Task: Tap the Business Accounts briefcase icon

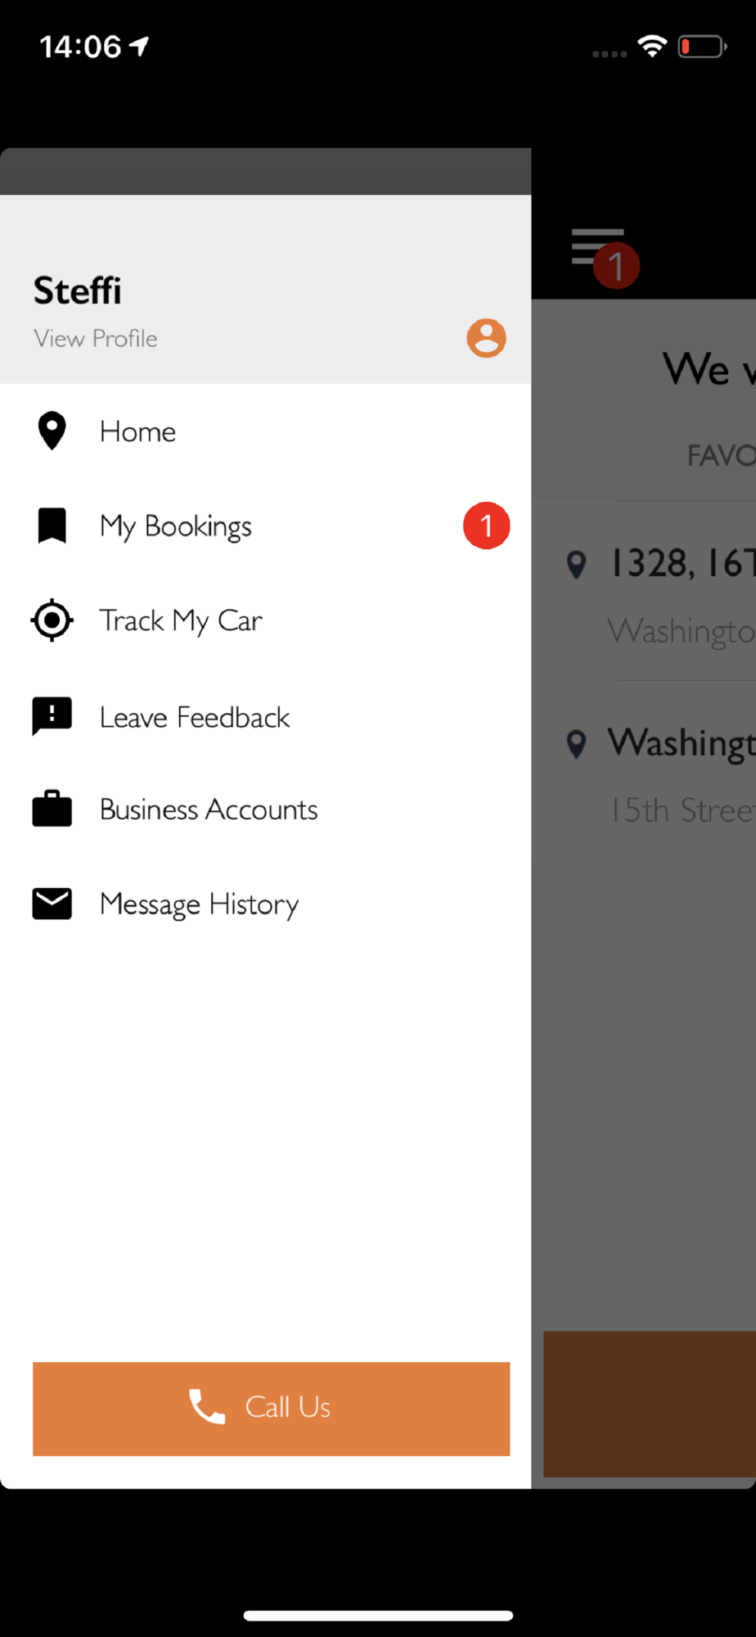Action: click(x=52, y=809)
